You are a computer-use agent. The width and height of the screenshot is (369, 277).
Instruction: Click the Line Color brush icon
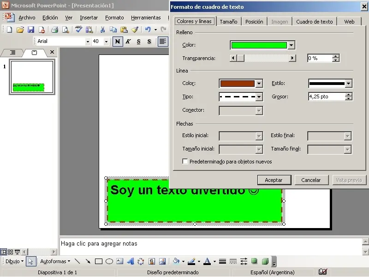pos(191,261)
